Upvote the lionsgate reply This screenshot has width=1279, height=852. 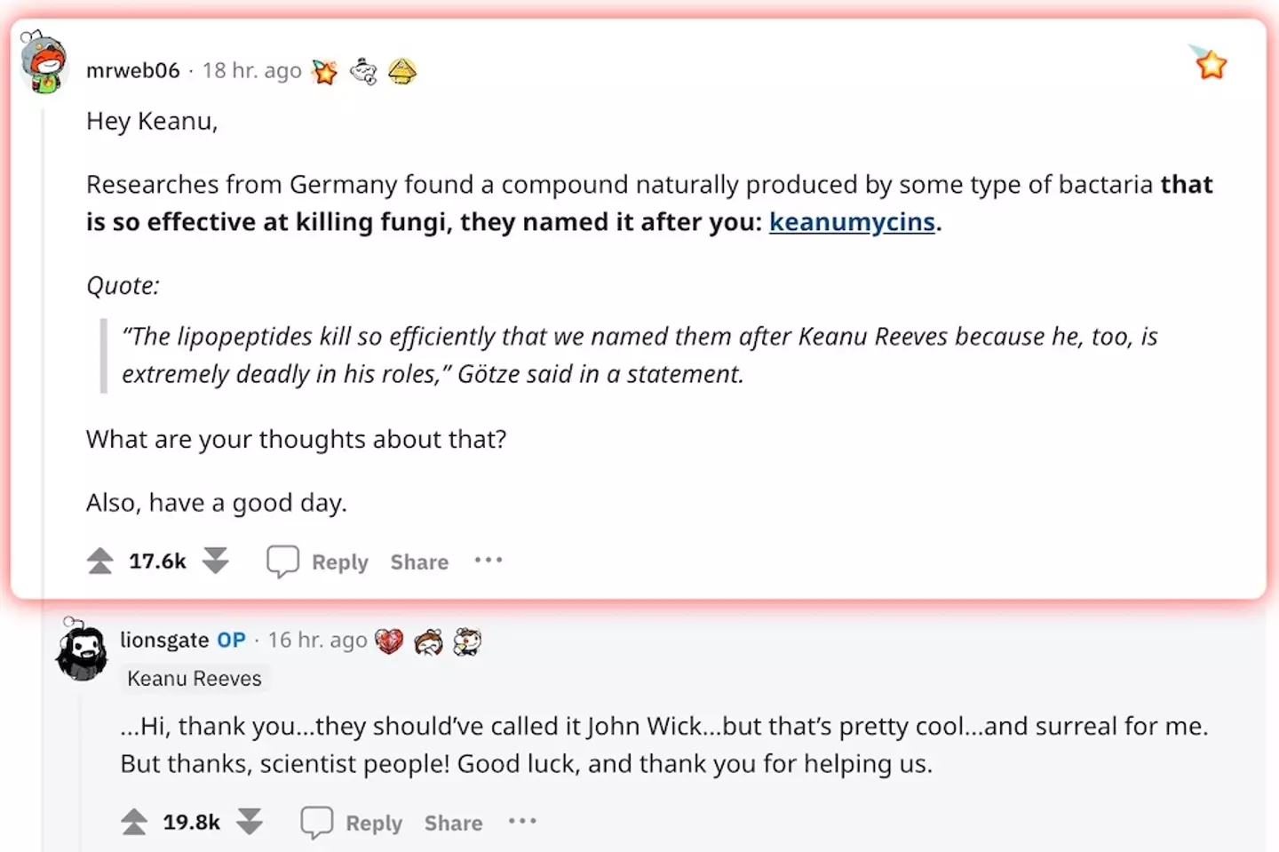tap(134, 822)
